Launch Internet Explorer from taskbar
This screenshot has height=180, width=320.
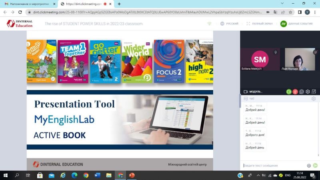pyautogui.click(x=63, y=175)
